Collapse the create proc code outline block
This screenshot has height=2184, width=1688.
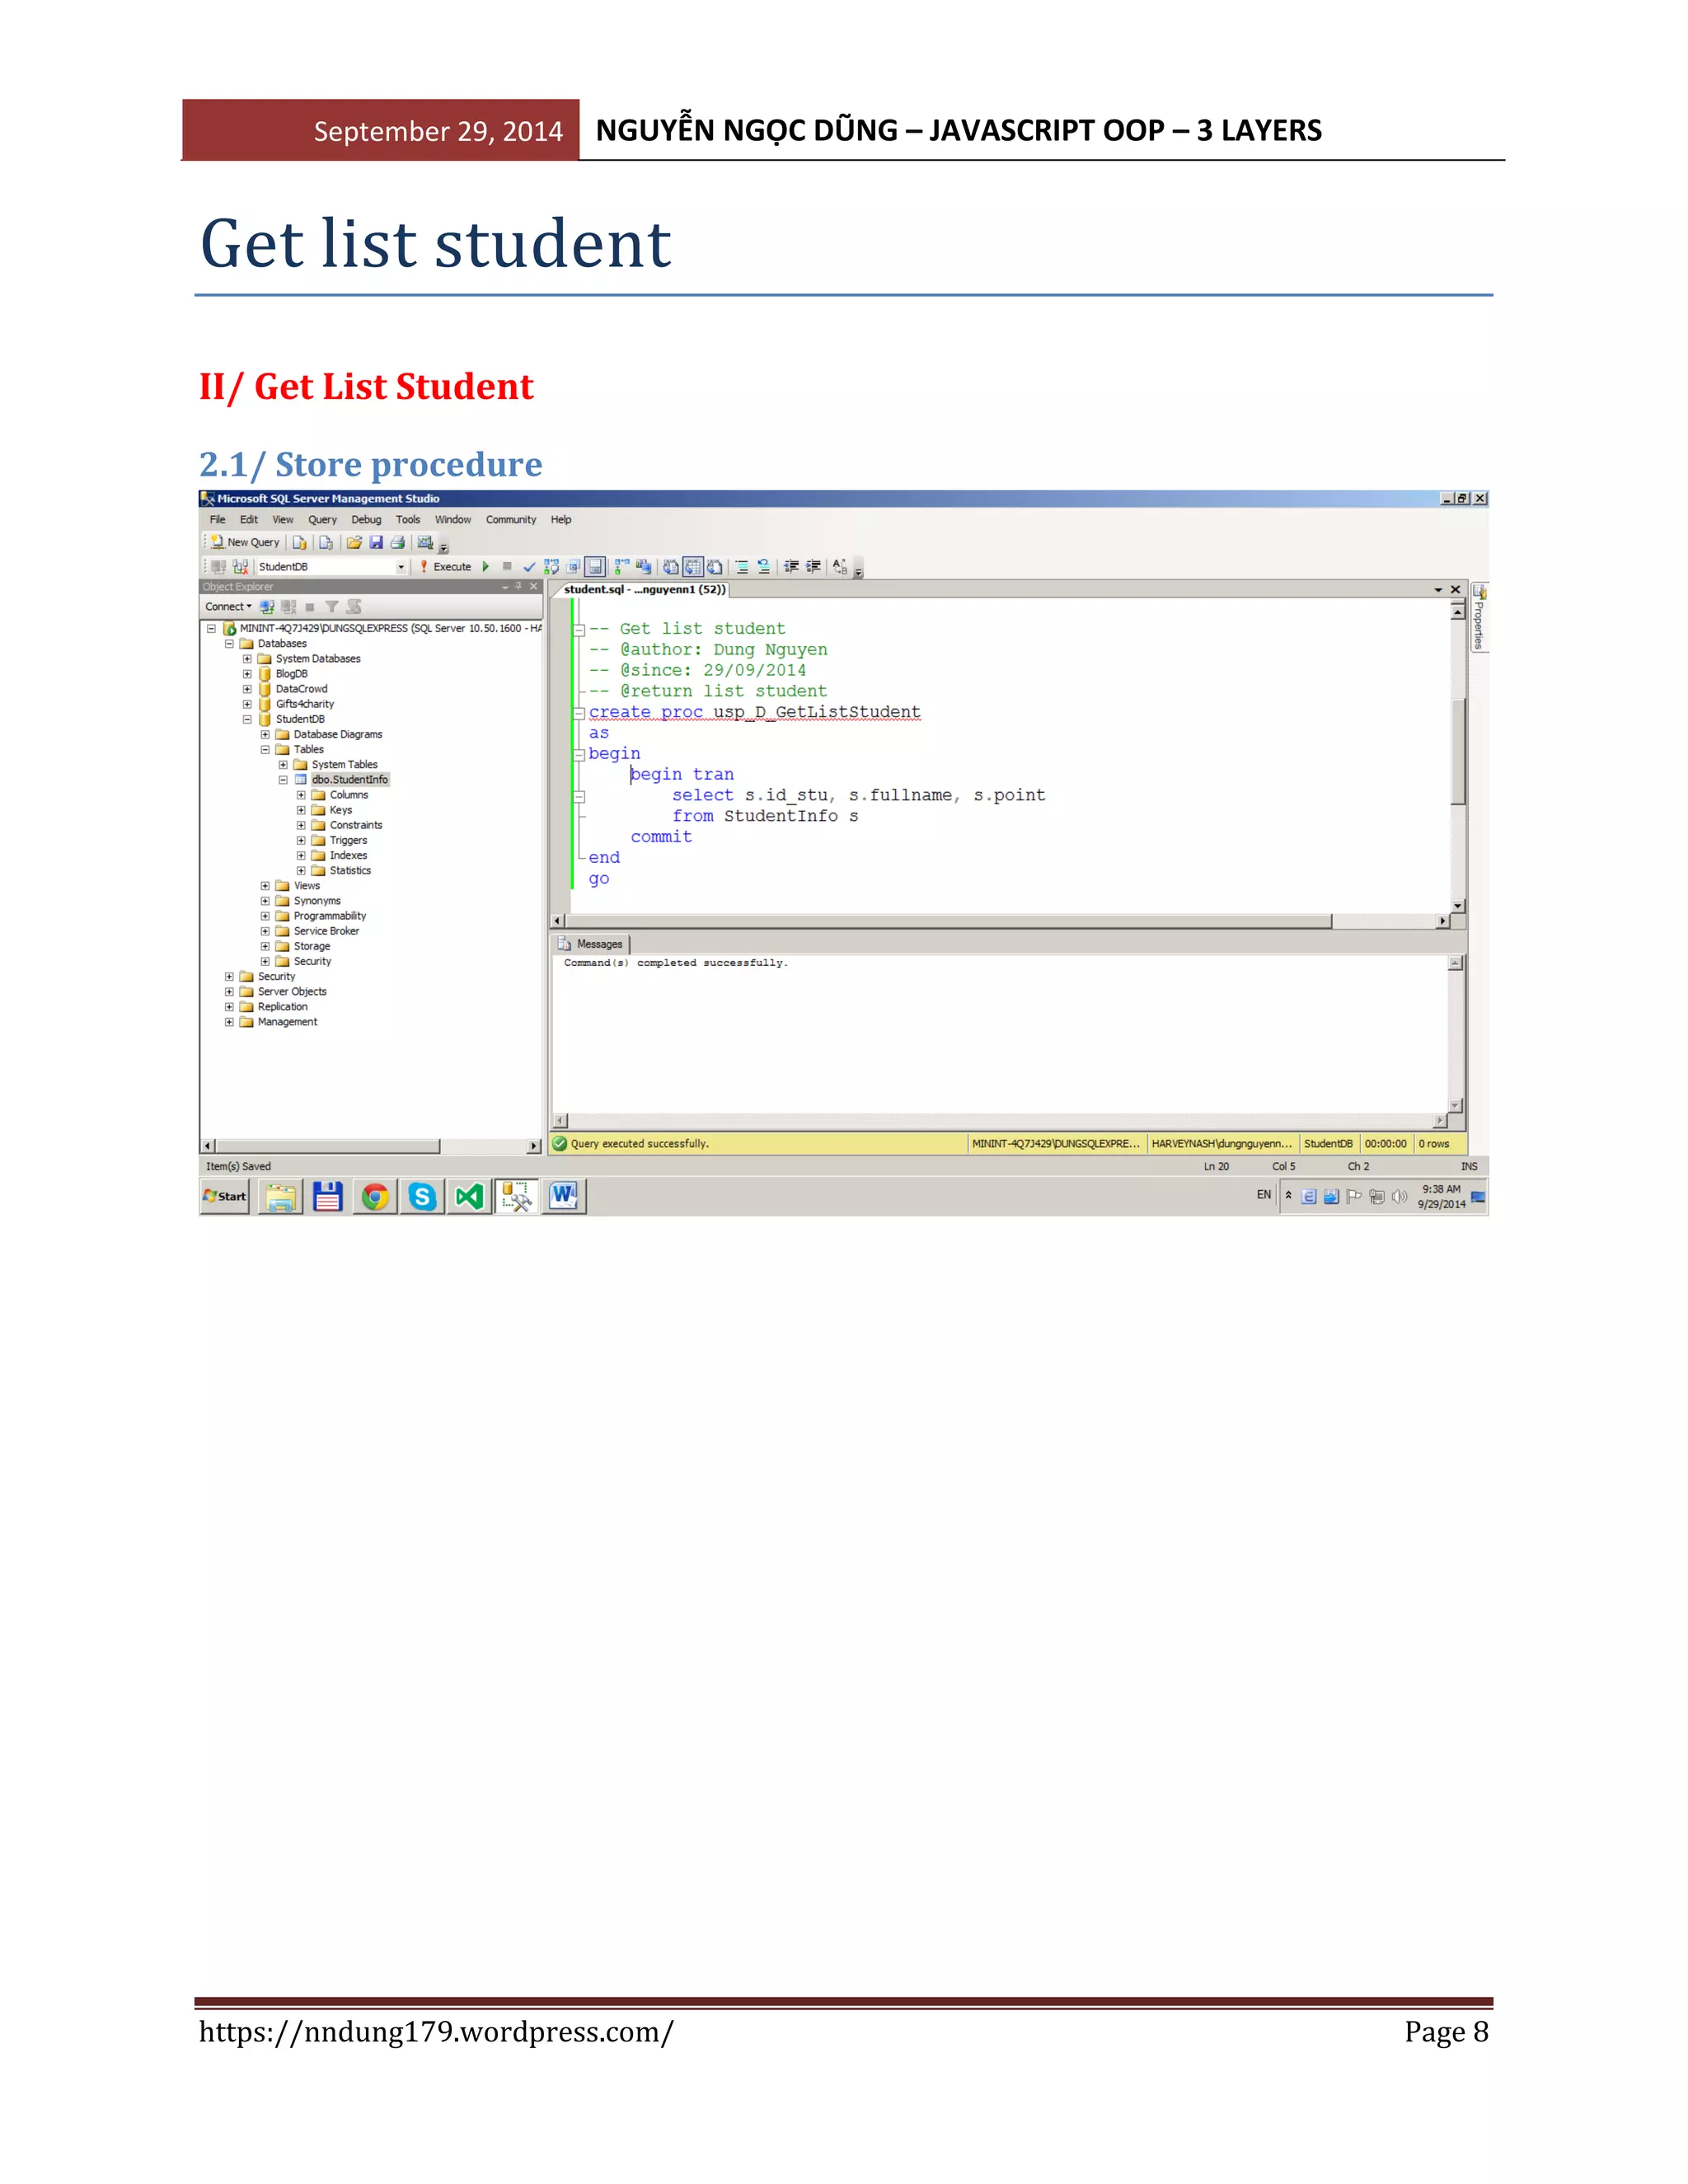click(579, 713)
